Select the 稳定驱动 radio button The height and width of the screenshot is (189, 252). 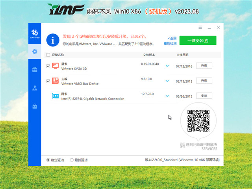(48, 160)
